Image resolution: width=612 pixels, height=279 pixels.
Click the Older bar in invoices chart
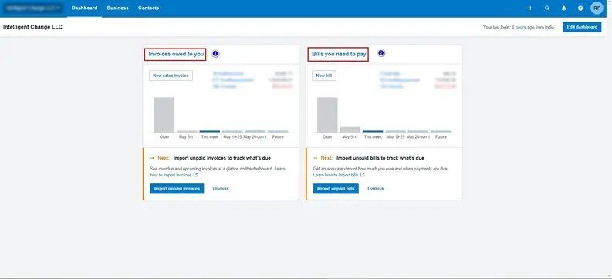(x=164, y=115)
